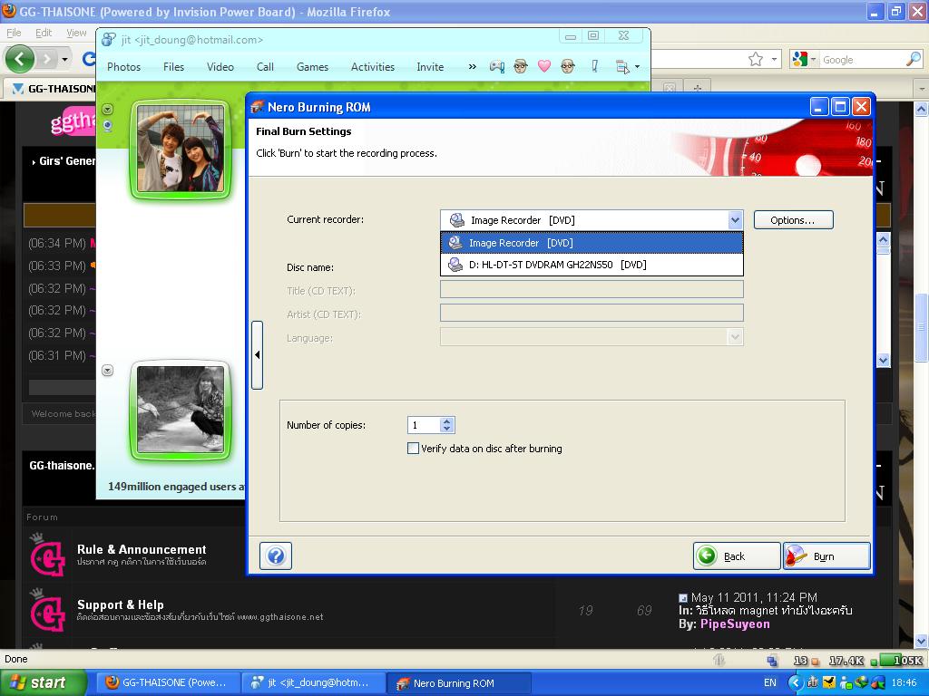
Task: Switch to Nero Burning ROM taskbar button
Action: pyautogui.click(x=457, y=683)
